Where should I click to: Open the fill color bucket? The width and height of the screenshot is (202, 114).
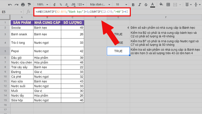coord(162,5)
